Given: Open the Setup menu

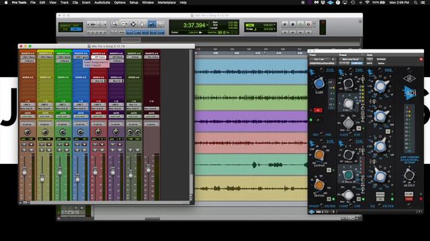Looking at the screenshot, I should (x=134, y=3).
